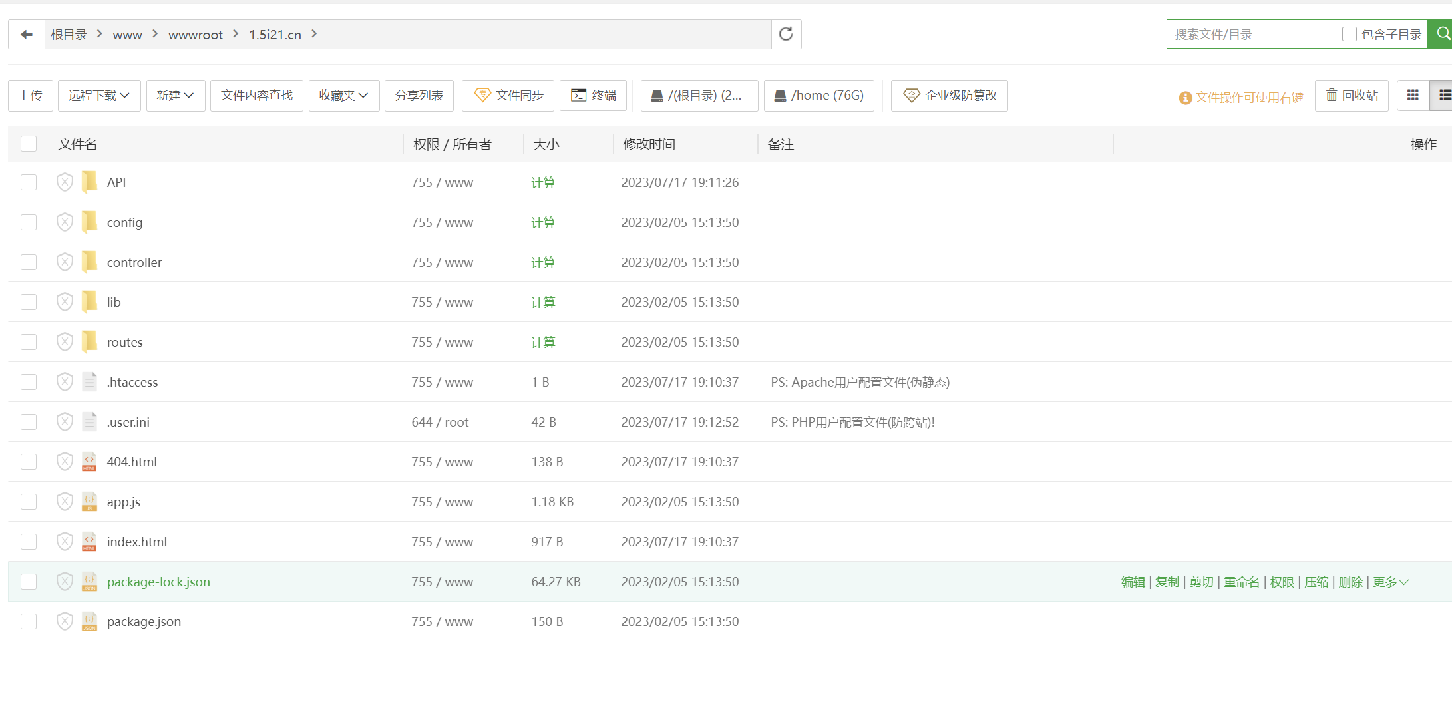Check the lib folder checkbox
The height and width of the screenshot is (708, 1452).
coord(29,302)
